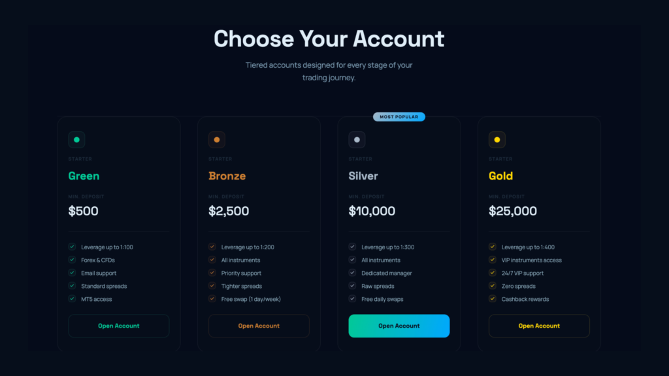Click the green dot icon on the Green card
The image size is (669, 376).
pyautogui.click(x=77, y=140)
